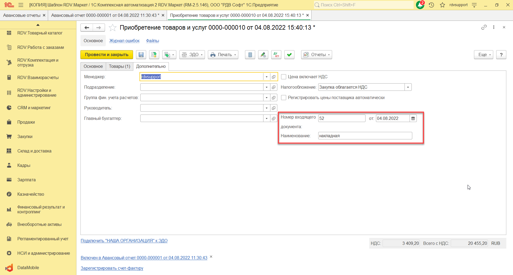Click the "Зарегистрировать счет-фактуру" link
The width and height of the screenshot is (513, 275).
pos(112,268)
